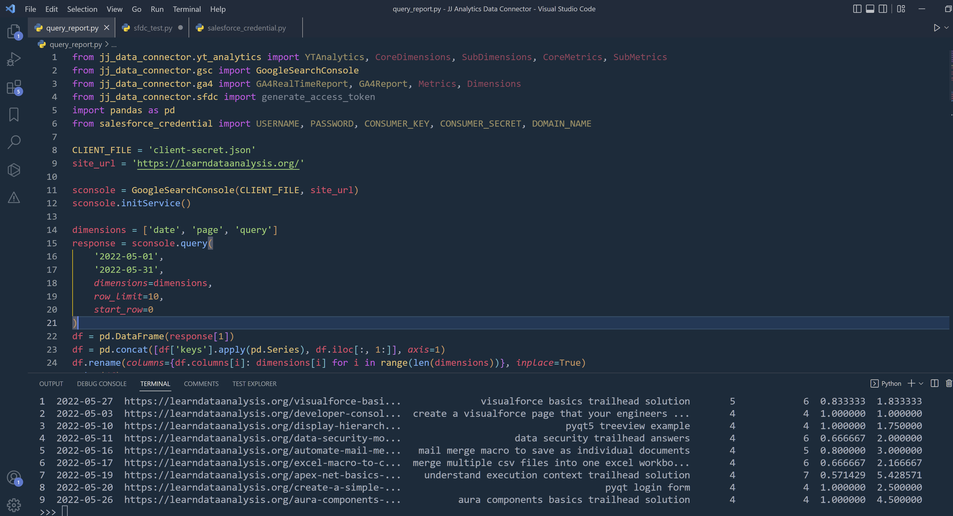
Task: Open the Bookmarks view in activity bar
Action: (x=14, y=115)
